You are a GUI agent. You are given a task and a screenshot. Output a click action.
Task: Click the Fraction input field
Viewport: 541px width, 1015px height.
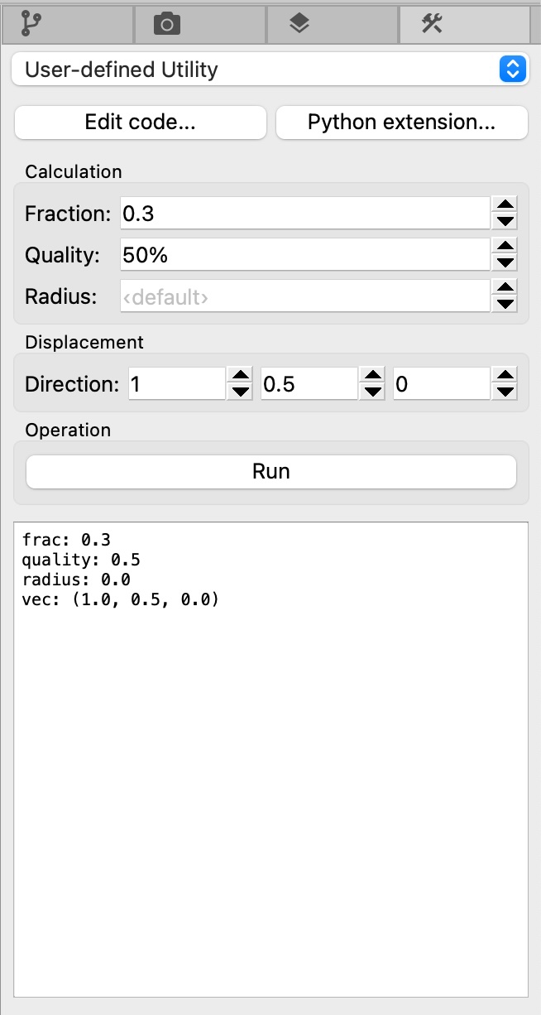pyautogui.click(x=304, y=214)
